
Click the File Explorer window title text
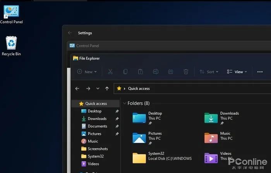pos(89,58)
